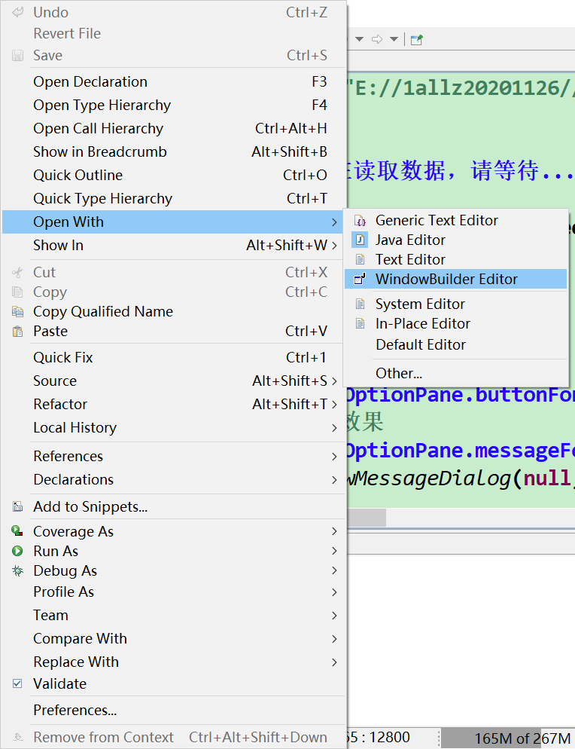Click the E://1allz20201126 path string
The width and height of the screenshot is (575, 749).
click(461, 88)
